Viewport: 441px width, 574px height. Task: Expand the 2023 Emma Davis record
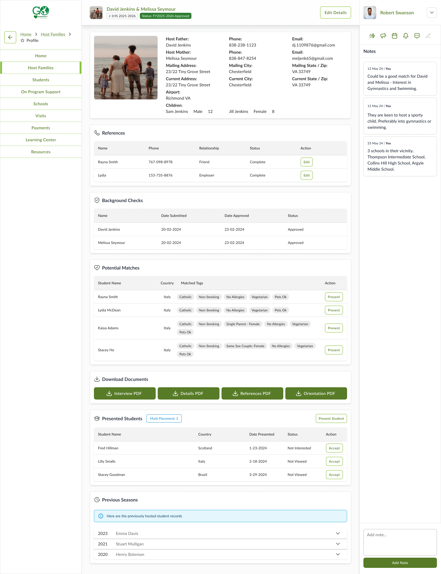[x=338, y=533]
